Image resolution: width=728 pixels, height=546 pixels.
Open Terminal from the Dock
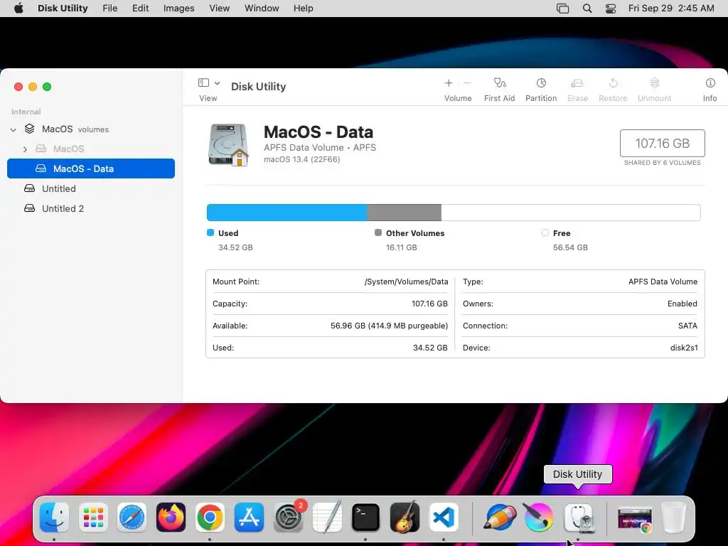(x=366, y=518)
